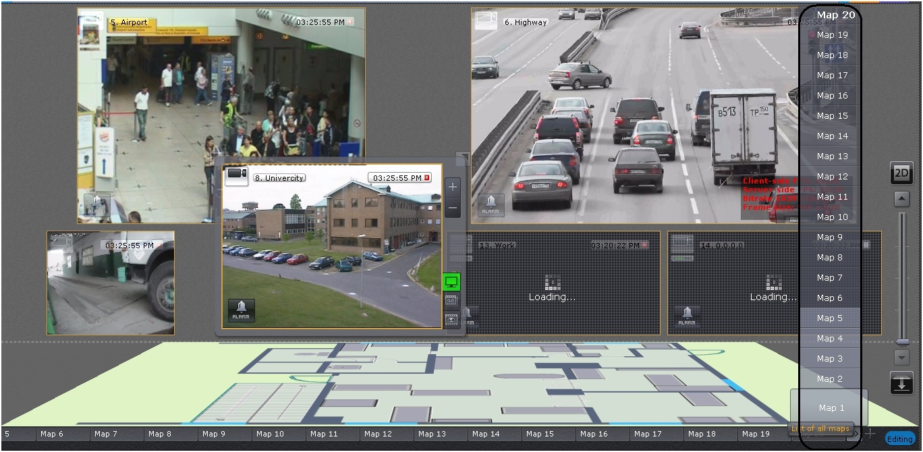Viewport: 923px width, 452px height.
Task: Click the map tilt slider up arrow
Action: click(901, 199)
